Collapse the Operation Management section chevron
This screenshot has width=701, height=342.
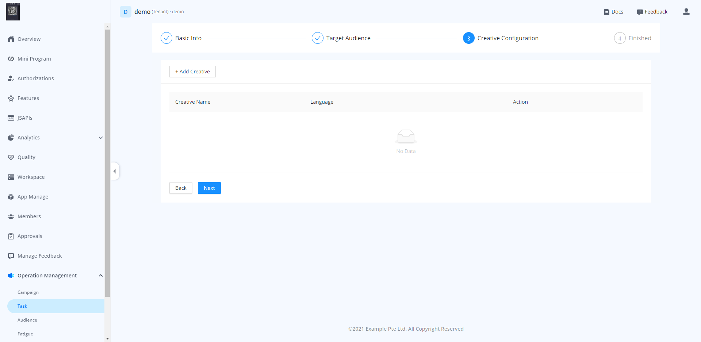[x=101, y=276]
